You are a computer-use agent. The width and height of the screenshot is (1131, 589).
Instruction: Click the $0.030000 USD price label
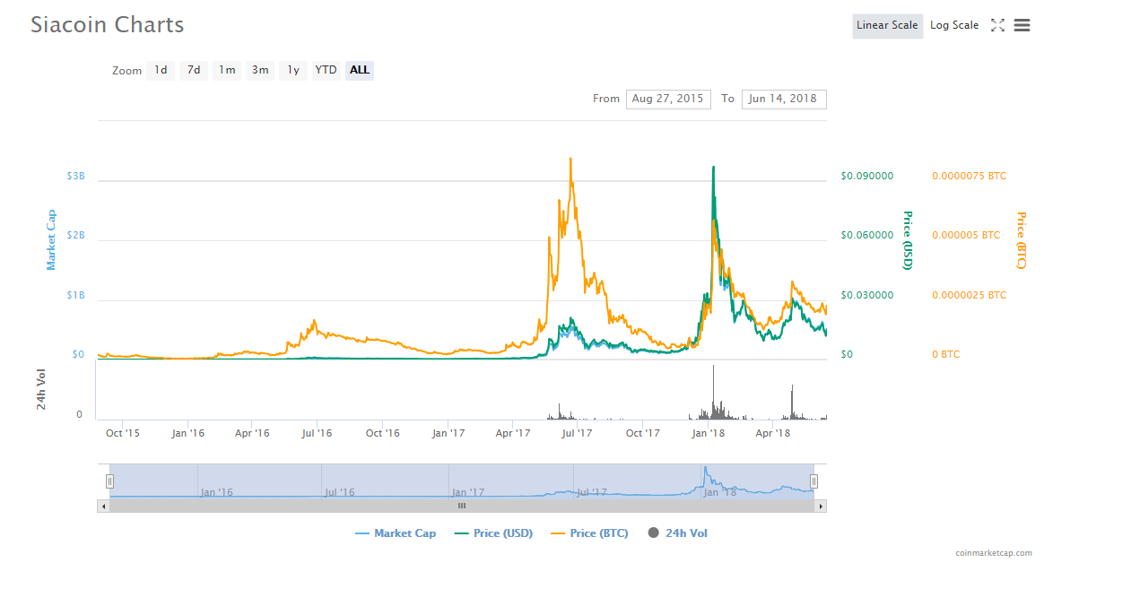867,296
